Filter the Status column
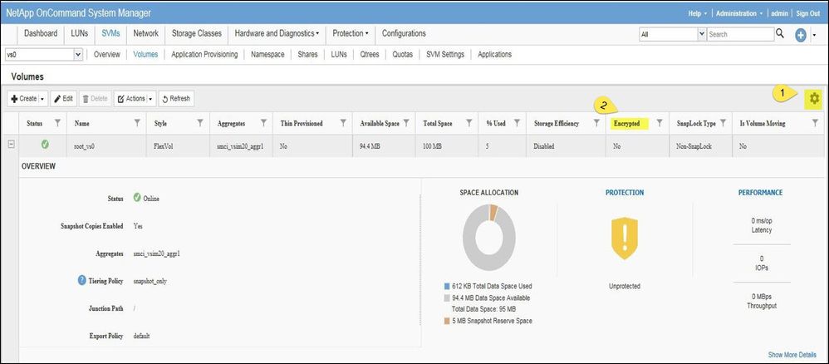The image size is (829, 364). click(57, 123)
